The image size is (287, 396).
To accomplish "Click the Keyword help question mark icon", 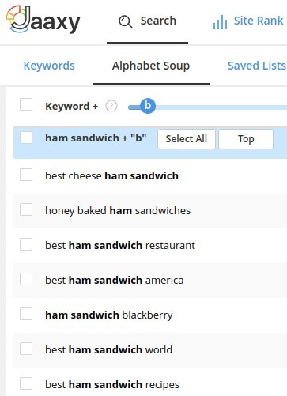I will 111,106.
